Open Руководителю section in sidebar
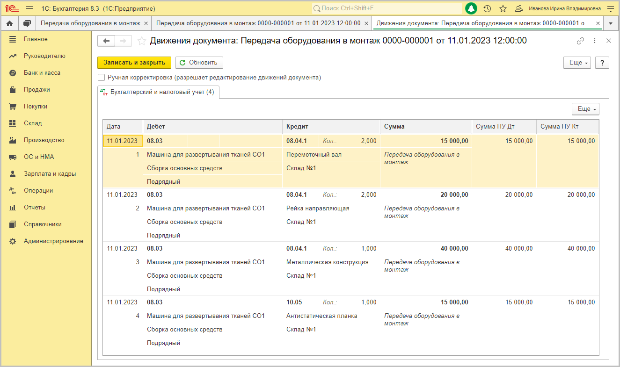 [x=46, y=56]
